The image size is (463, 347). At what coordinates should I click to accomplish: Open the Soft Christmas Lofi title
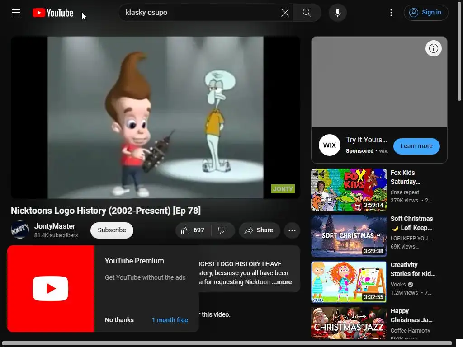(411, 223)
